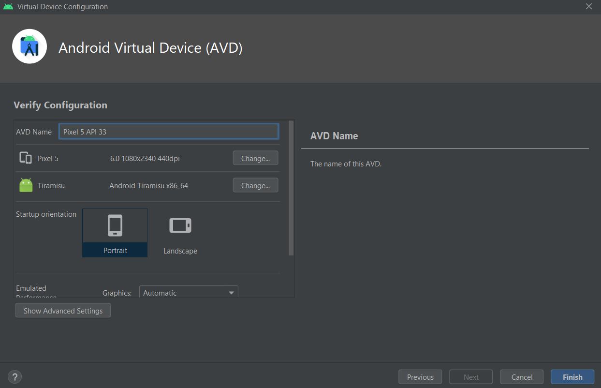
Task: Click the AVD header logo image
Action: tap(29, 46)
